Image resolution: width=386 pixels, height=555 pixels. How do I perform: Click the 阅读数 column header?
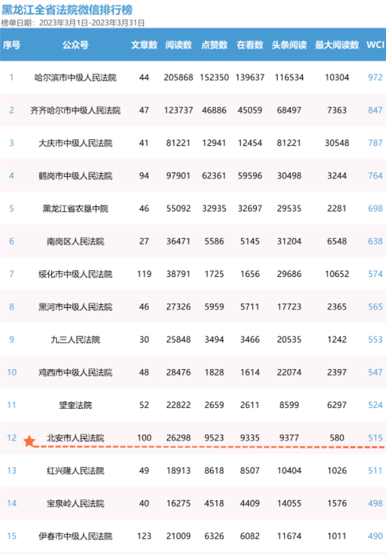click(179, 45)
